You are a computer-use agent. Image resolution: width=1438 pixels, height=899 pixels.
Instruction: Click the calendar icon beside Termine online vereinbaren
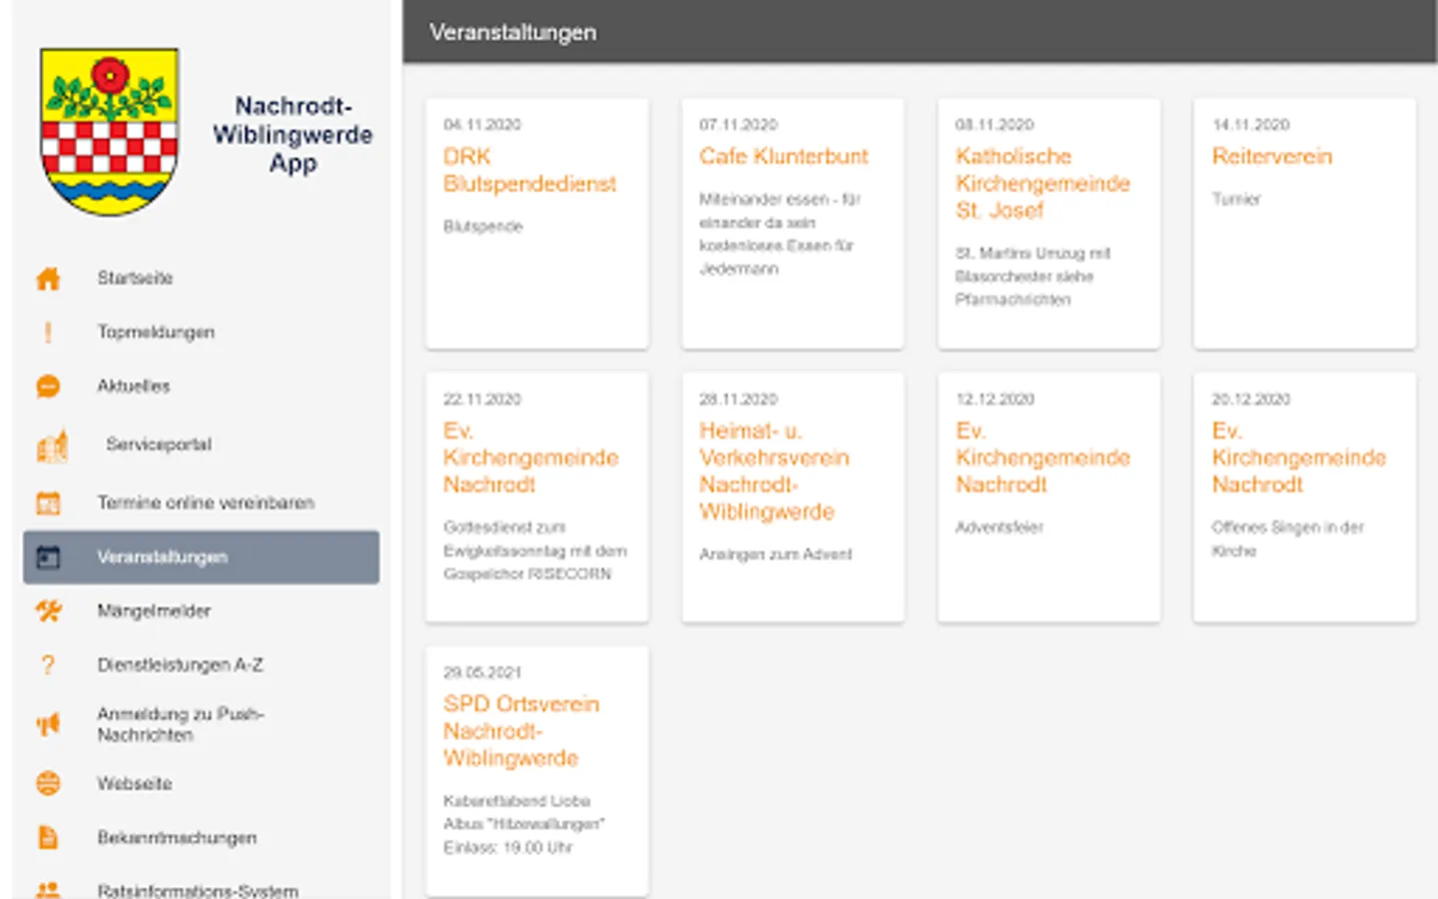tap(48, 502)
